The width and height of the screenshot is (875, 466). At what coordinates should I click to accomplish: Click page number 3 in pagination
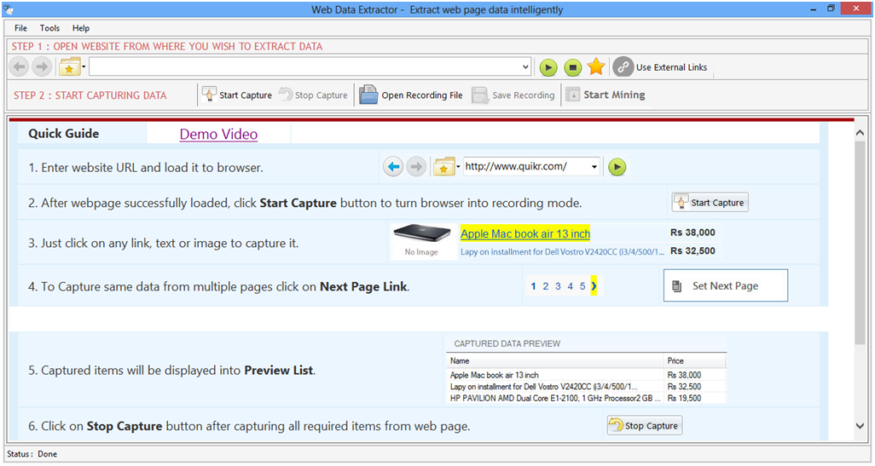click(x=558, y=286)
